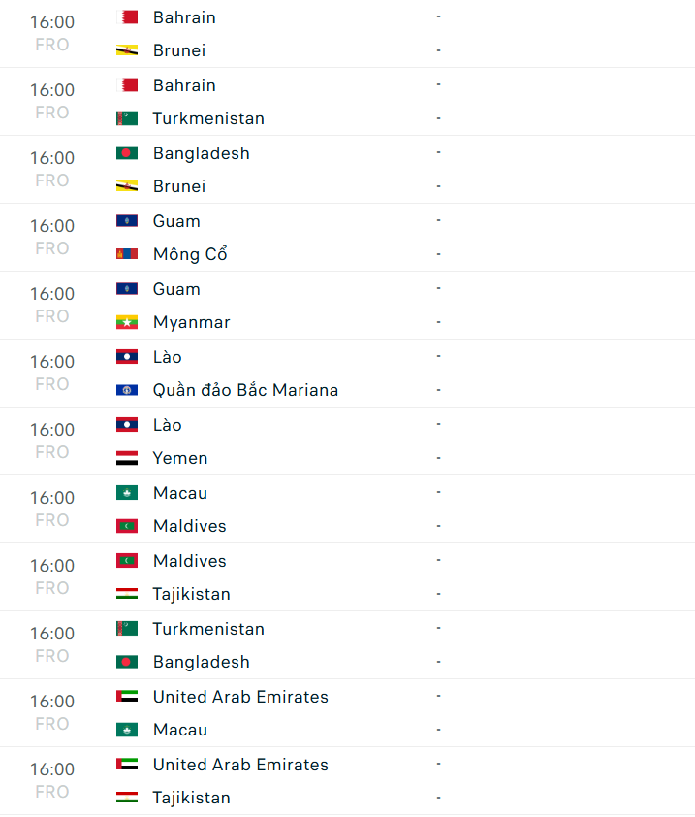The width and height of the screenshot is (695, 817).
Task: Click the Mông Cổ flag icon
Action: (126, 254)
